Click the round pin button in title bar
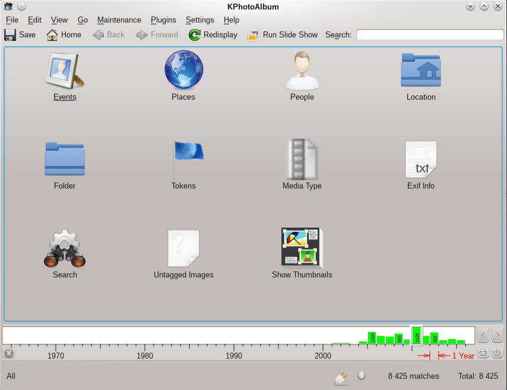The image size is (507, 390). coord(21,6)
